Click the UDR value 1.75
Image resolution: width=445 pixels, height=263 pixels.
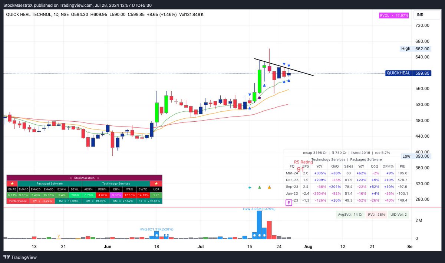click(x=156, y=195)
